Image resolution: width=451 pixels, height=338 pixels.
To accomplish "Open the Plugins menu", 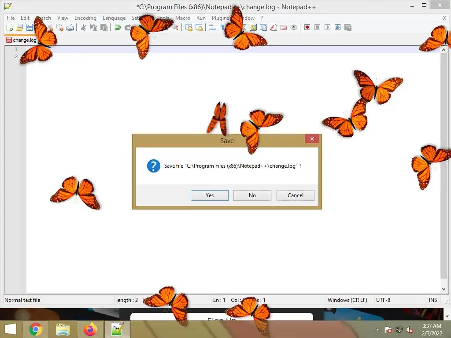I will (220, 18).
